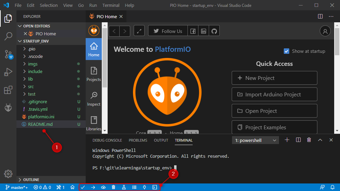Open the editor More Actions ellipsis
This screenshot has width=340, height=191.
331,16
